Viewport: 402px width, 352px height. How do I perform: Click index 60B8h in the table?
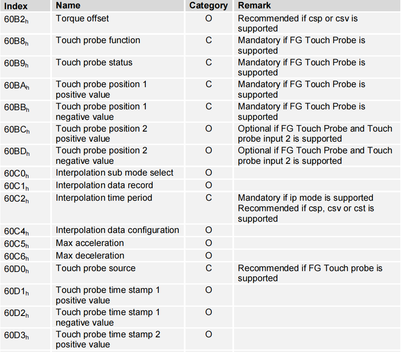click(17, 41)
